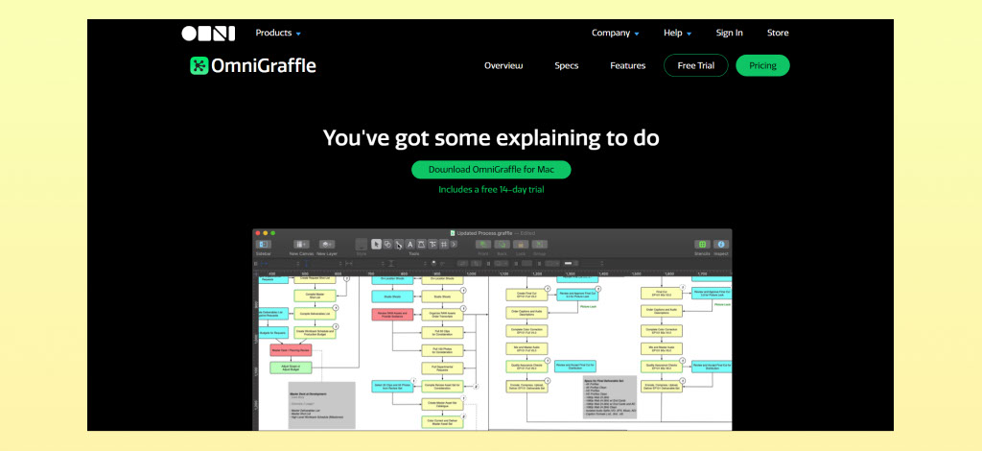Click the document icon beside the window title

click(x=453, y=233)
